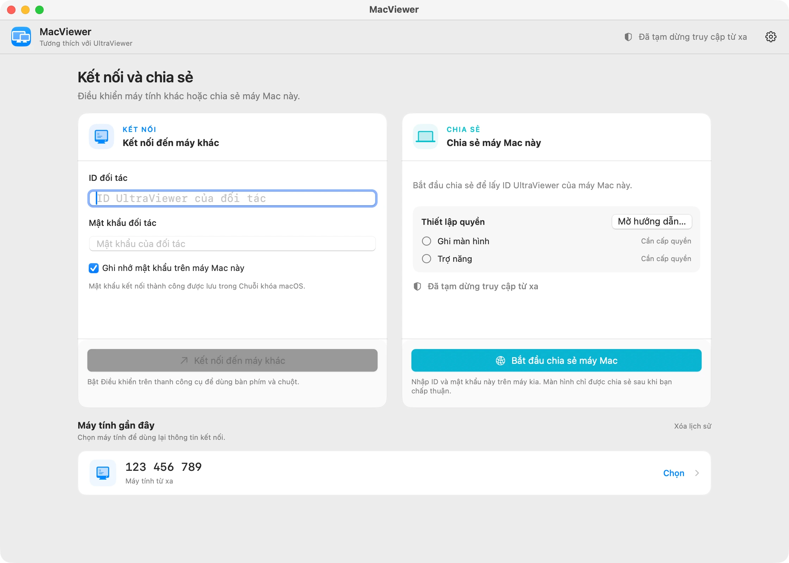The image size is (789, 563).
Task: Click the yellow minimize window button
Action: (x=25, y=10)
